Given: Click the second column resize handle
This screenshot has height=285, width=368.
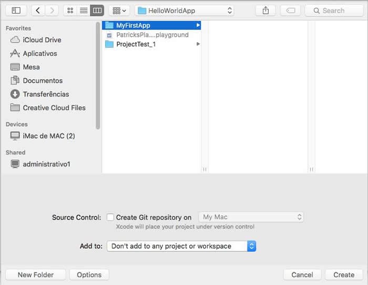Looking at the screenshot, I should tap(311, 169).
